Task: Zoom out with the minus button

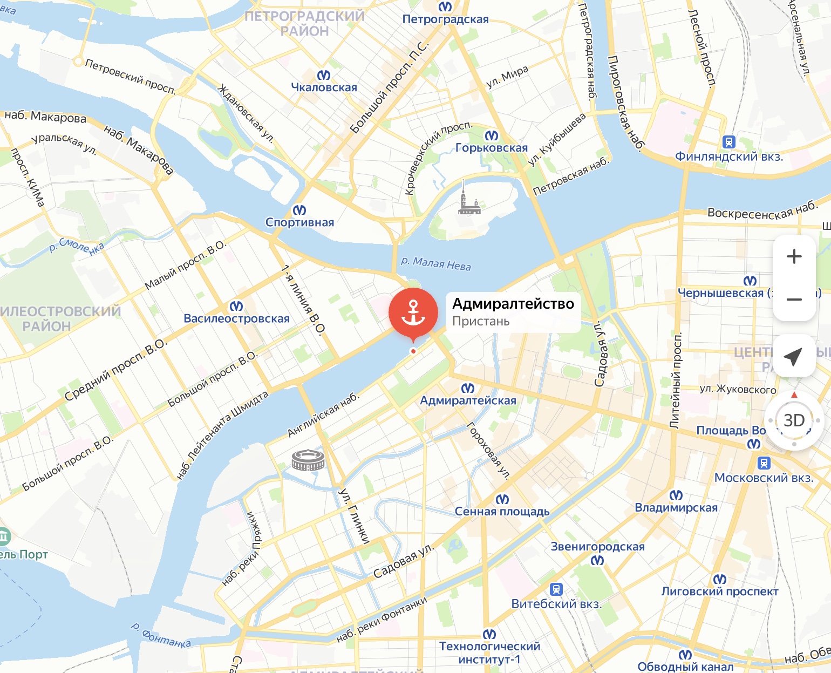Action: click(794, 300)
